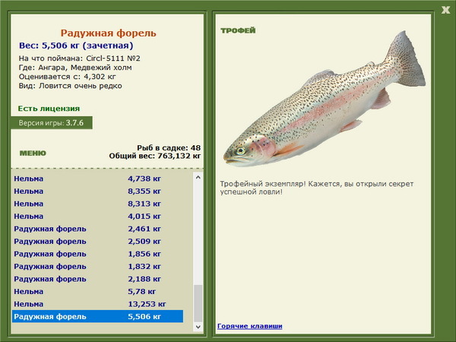
Task: Click the rainbow trout trophy picture
Action: click(325, 99)
